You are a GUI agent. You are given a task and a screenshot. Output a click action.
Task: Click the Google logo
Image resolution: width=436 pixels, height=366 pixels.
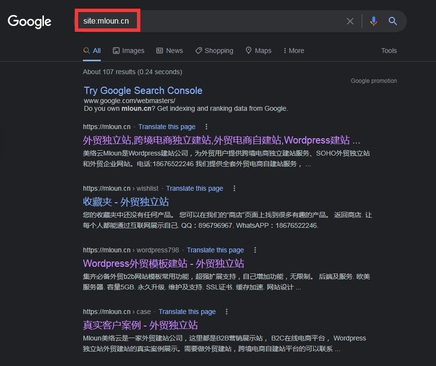29,21
